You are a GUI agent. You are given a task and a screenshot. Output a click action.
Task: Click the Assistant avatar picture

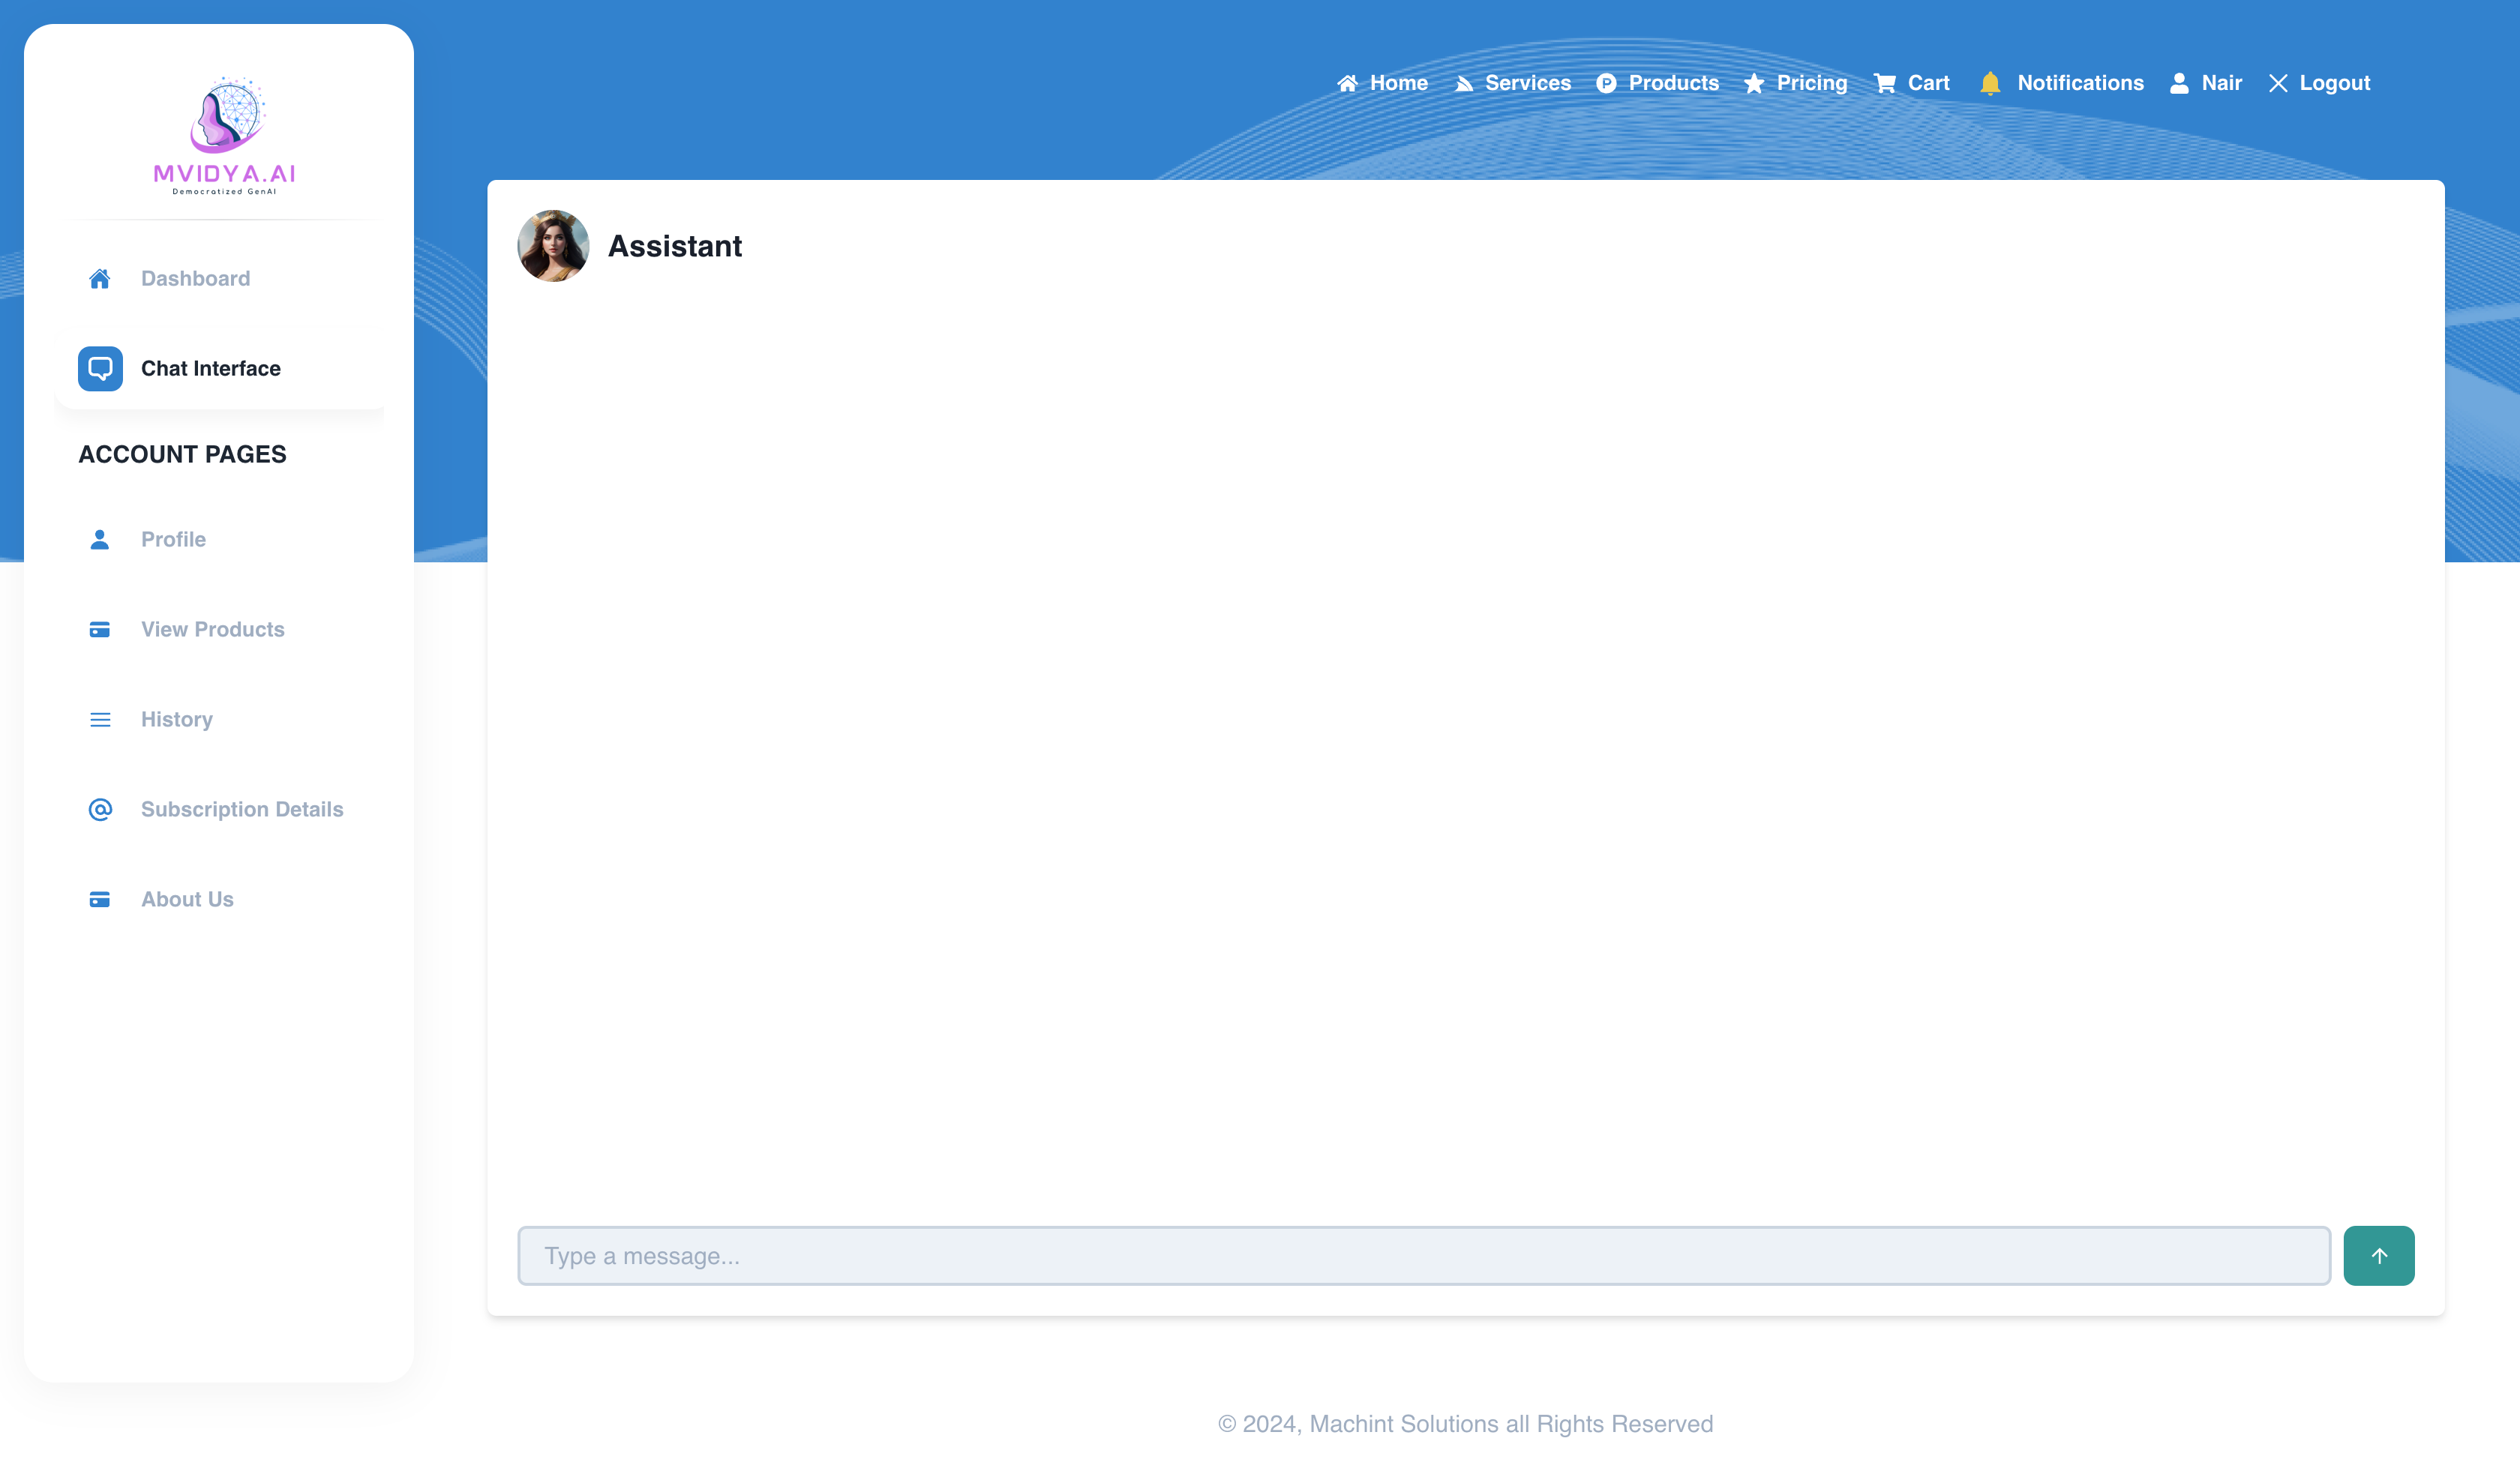553,246
